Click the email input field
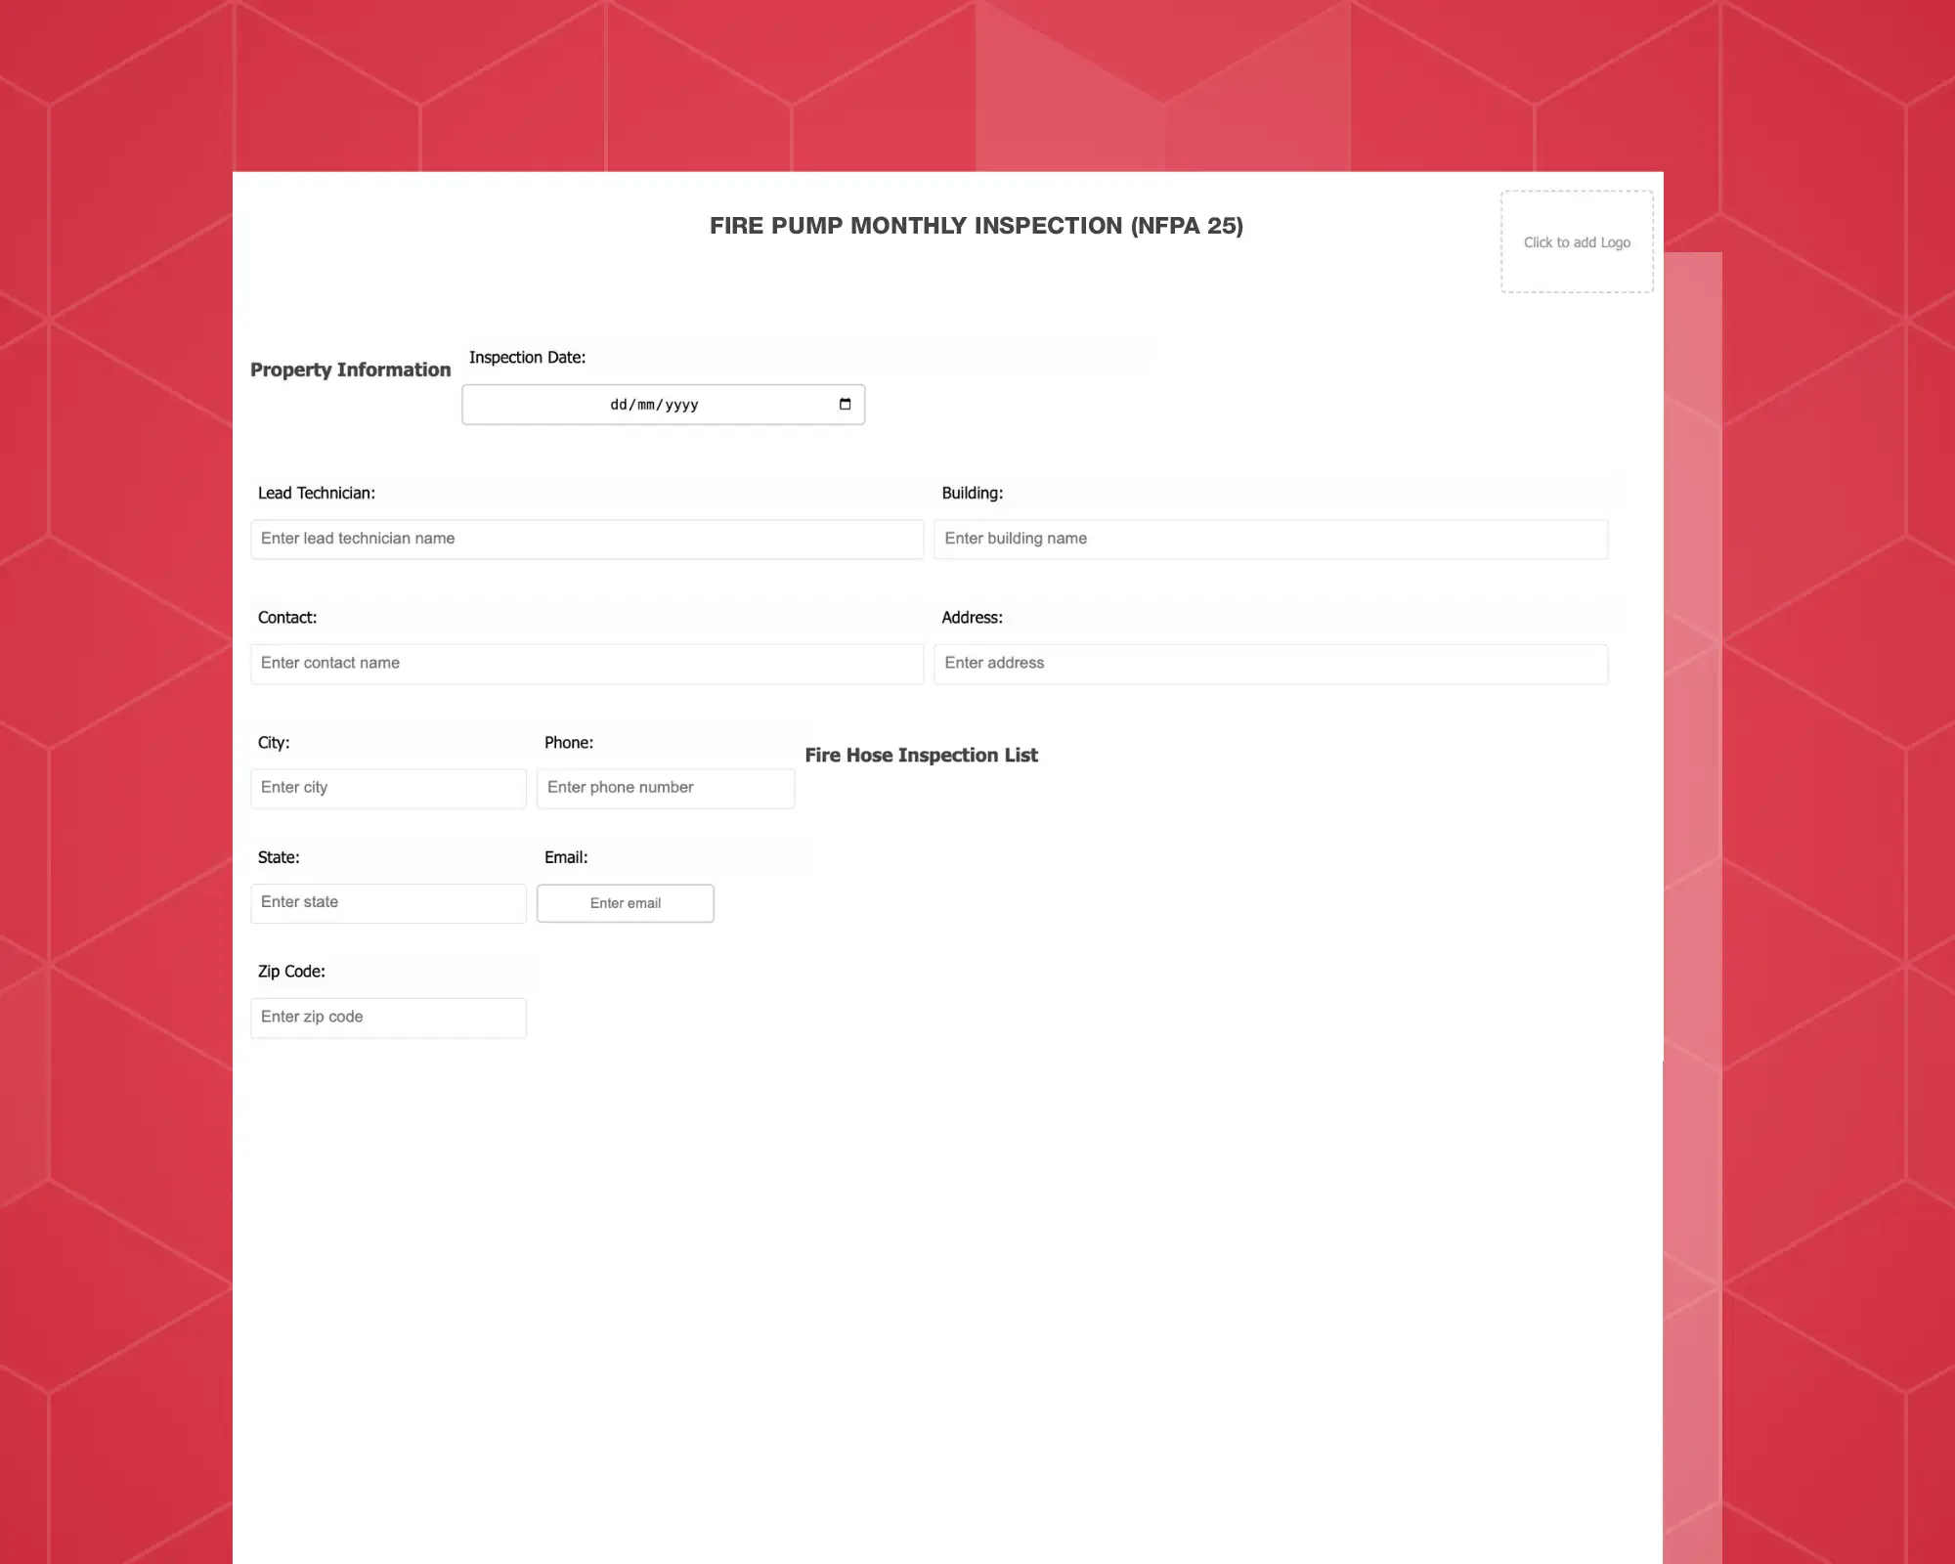 pos(624,901)
